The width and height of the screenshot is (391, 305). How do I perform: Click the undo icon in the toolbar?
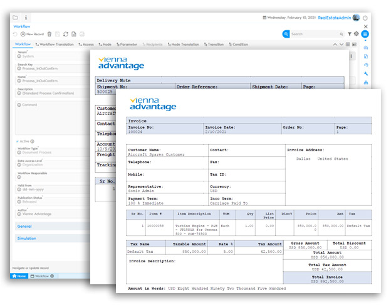point(15,34)
